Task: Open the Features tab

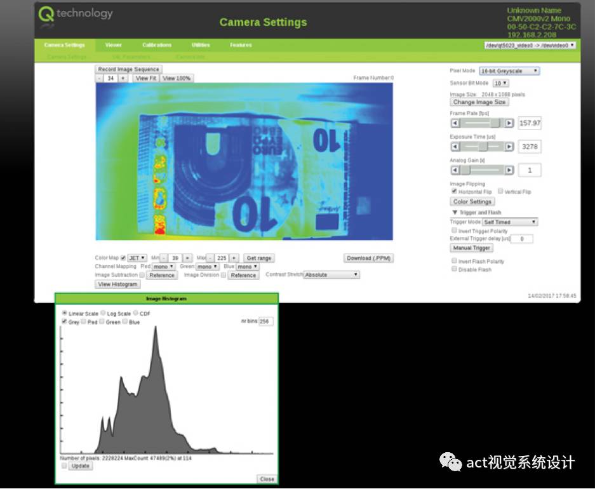Action: pos(241,45)
